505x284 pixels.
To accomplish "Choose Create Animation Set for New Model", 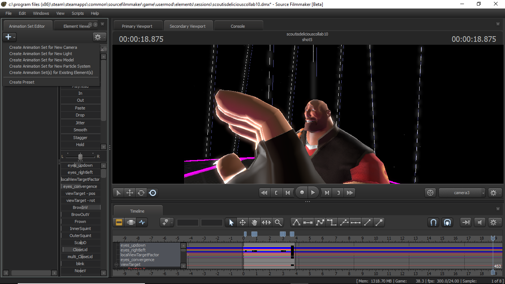I will (41, 60).
